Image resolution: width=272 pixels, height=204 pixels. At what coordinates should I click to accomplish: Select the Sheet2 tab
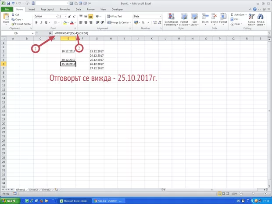coord(33,190)
